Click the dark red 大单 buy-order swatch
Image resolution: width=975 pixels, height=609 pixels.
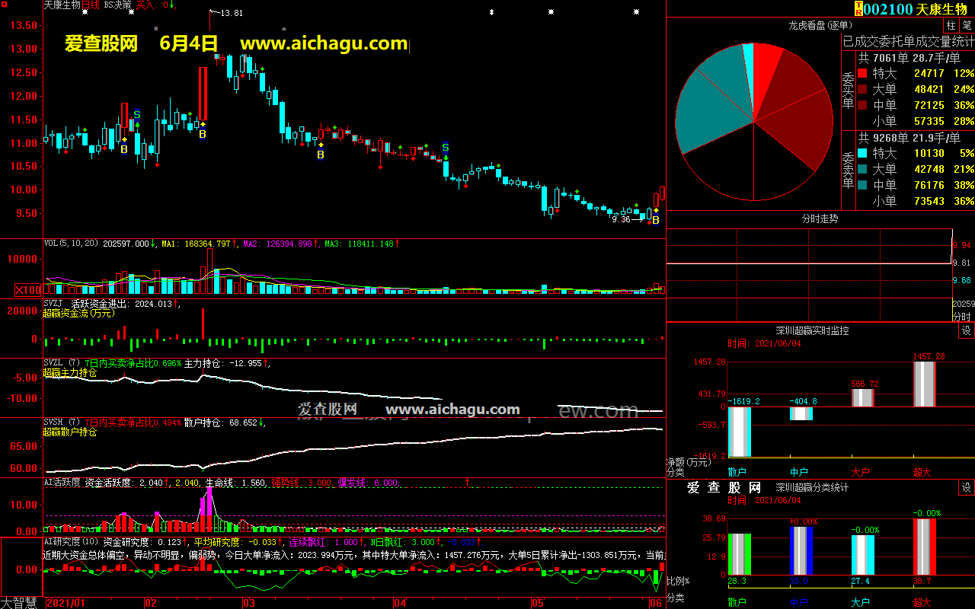(862, 90)
